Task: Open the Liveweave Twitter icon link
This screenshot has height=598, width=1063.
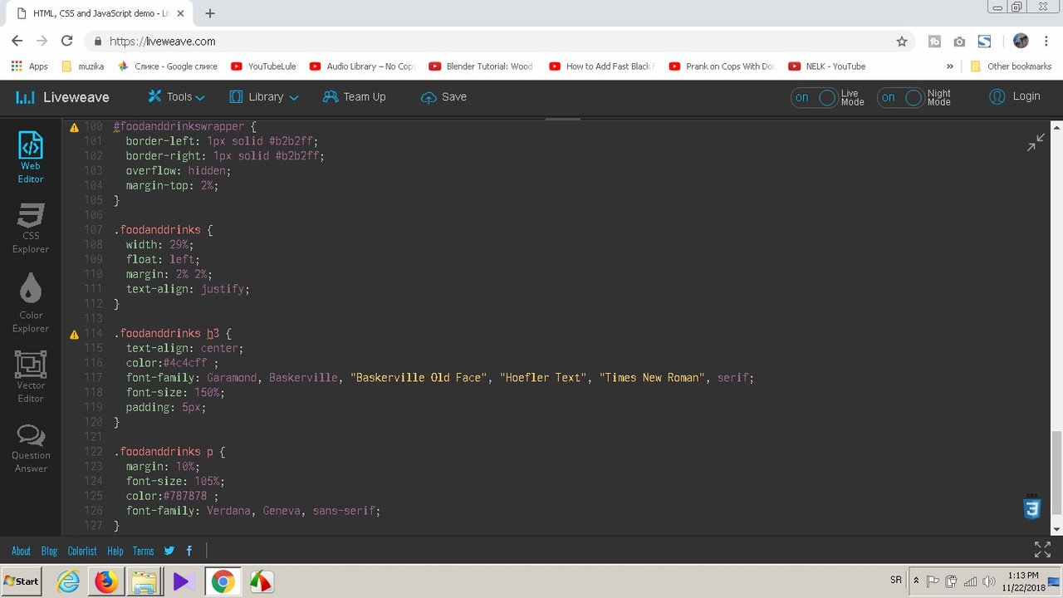Action: click(169, 551)
